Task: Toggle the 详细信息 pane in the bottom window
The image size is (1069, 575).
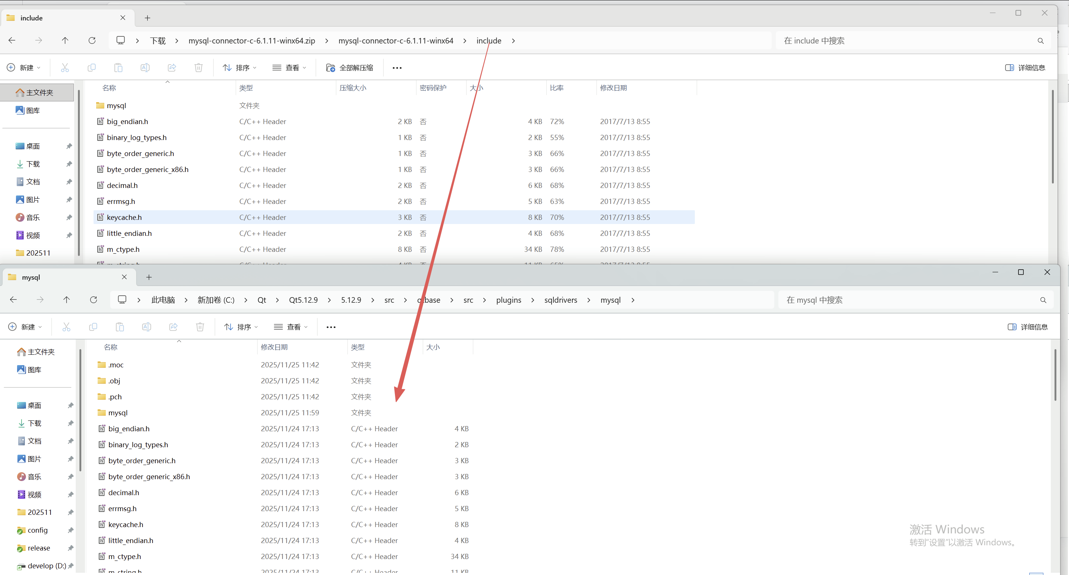Action: [x=1028, y=327]
